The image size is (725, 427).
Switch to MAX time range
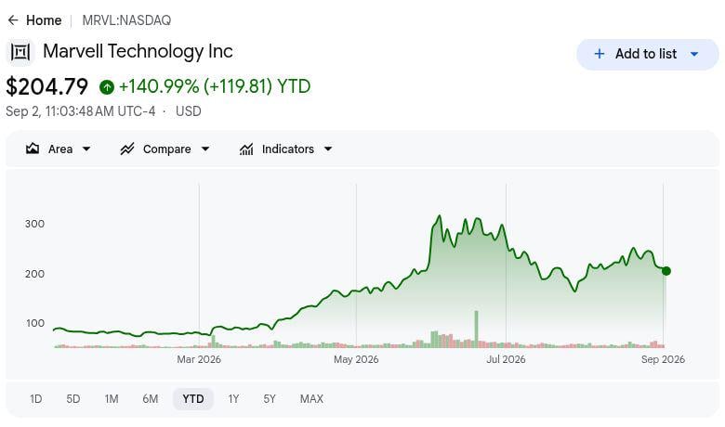click(311, 399)
